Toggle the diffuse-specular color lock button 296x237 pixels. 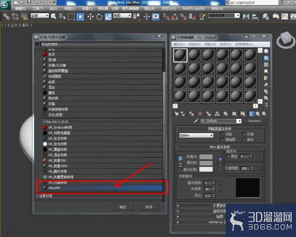pos(181,165)
